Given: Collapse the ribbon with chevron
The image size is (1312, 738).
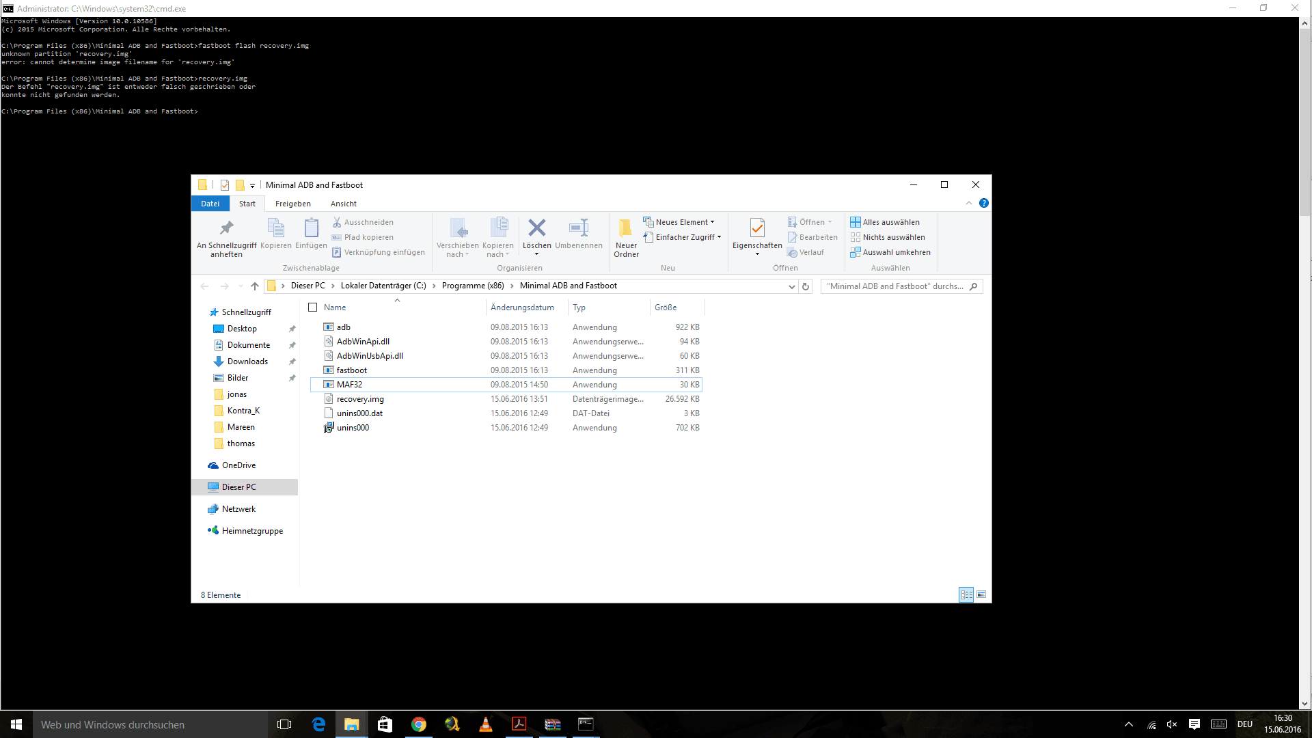Looking at the screenshot, I should coord(969,203).
